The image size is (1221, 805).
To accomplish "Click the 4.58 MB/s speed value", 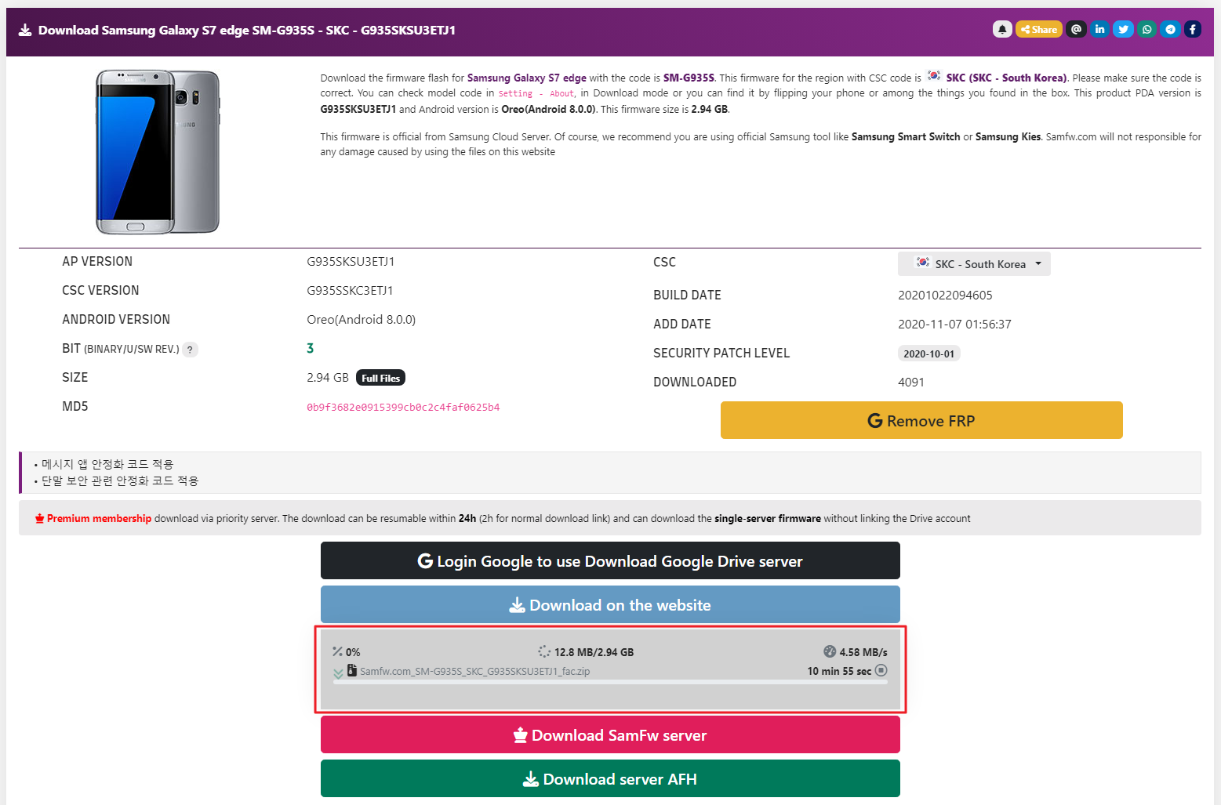I will pos(863,652).
